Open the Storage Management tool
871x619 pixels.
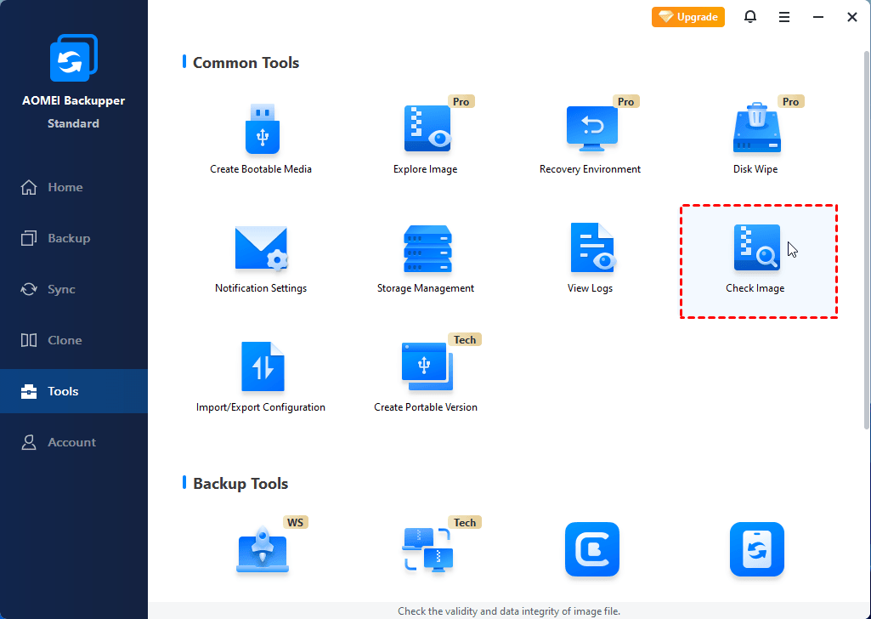click(426, 249)
